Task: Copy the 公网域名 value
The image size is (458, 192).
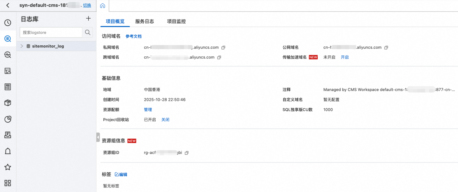Action: click(386, 47)
